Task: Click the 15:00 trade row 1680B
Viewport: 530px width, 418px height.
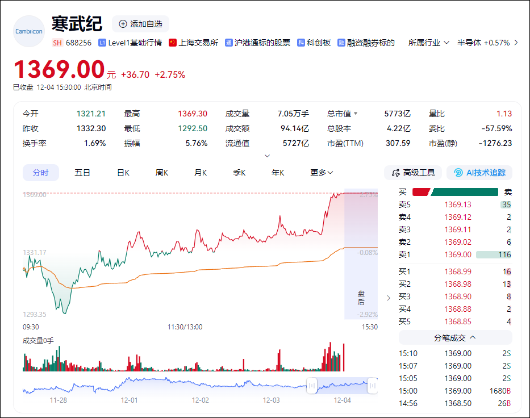Action: coord(500,391)
